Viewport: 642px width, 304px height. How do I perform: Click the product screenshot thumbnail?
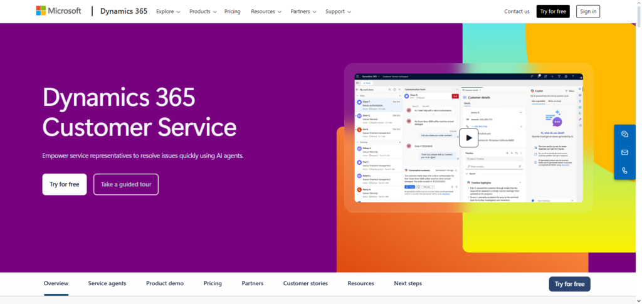coord(468,138)
